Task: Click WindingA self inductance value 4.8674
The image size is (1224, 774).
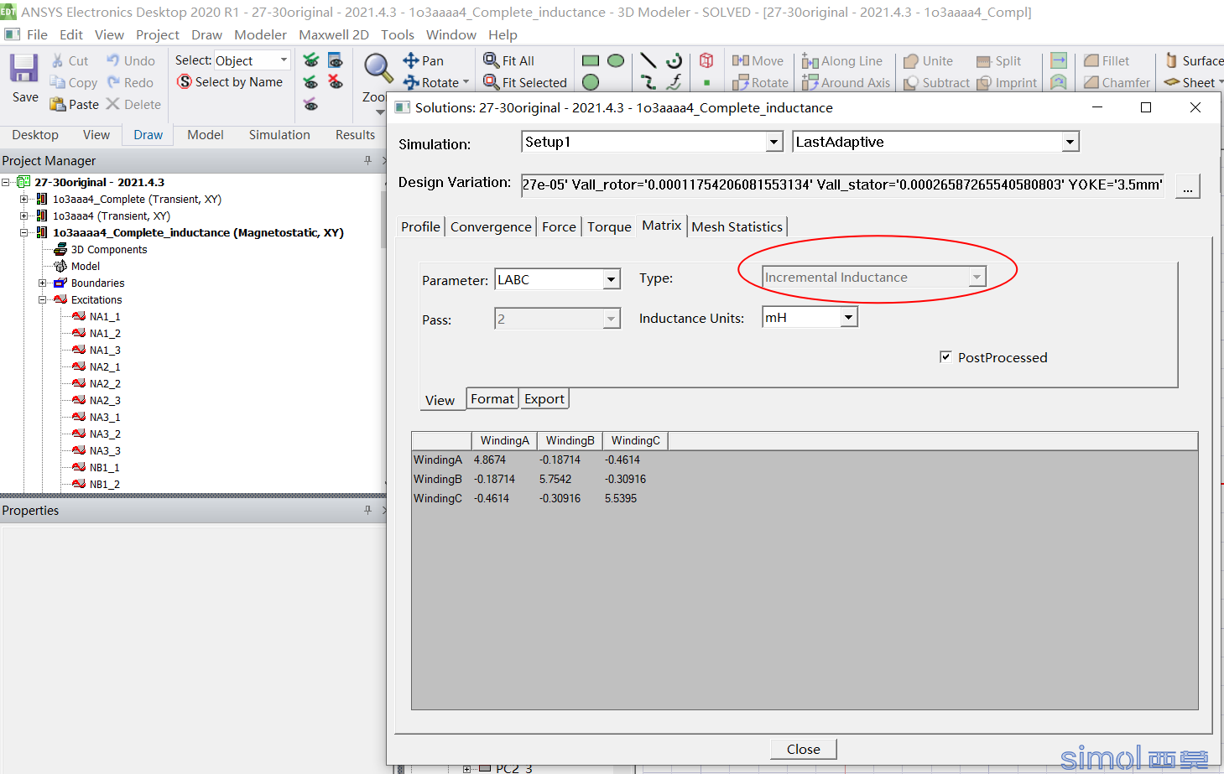Action: [x=489, y=460]
